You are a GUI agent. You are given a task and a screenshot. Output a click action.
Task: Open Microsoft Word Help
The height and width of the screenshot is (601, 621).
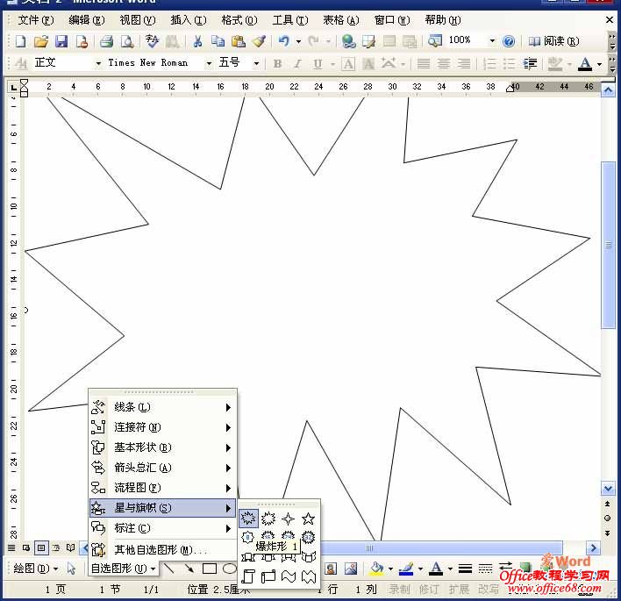point(509,41)
